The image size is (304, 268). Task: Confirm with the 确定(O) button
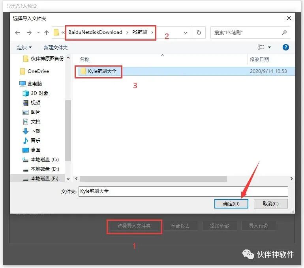coord(231,204)
